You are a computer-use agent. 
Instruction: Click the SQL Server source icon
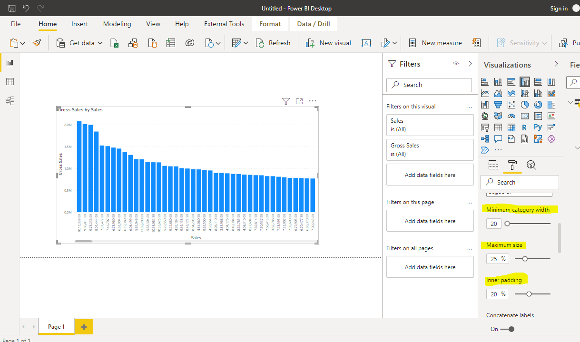coord(152,43)
